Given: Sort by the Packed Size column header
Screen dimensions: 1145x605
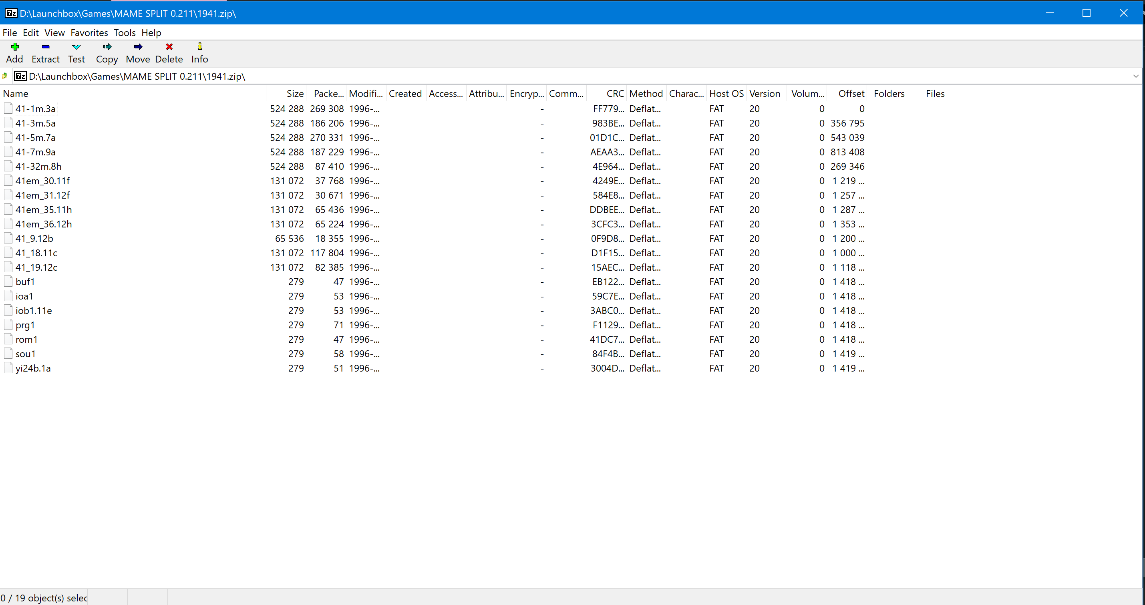Looking at the screenshot, I should (x=327, y=93).
